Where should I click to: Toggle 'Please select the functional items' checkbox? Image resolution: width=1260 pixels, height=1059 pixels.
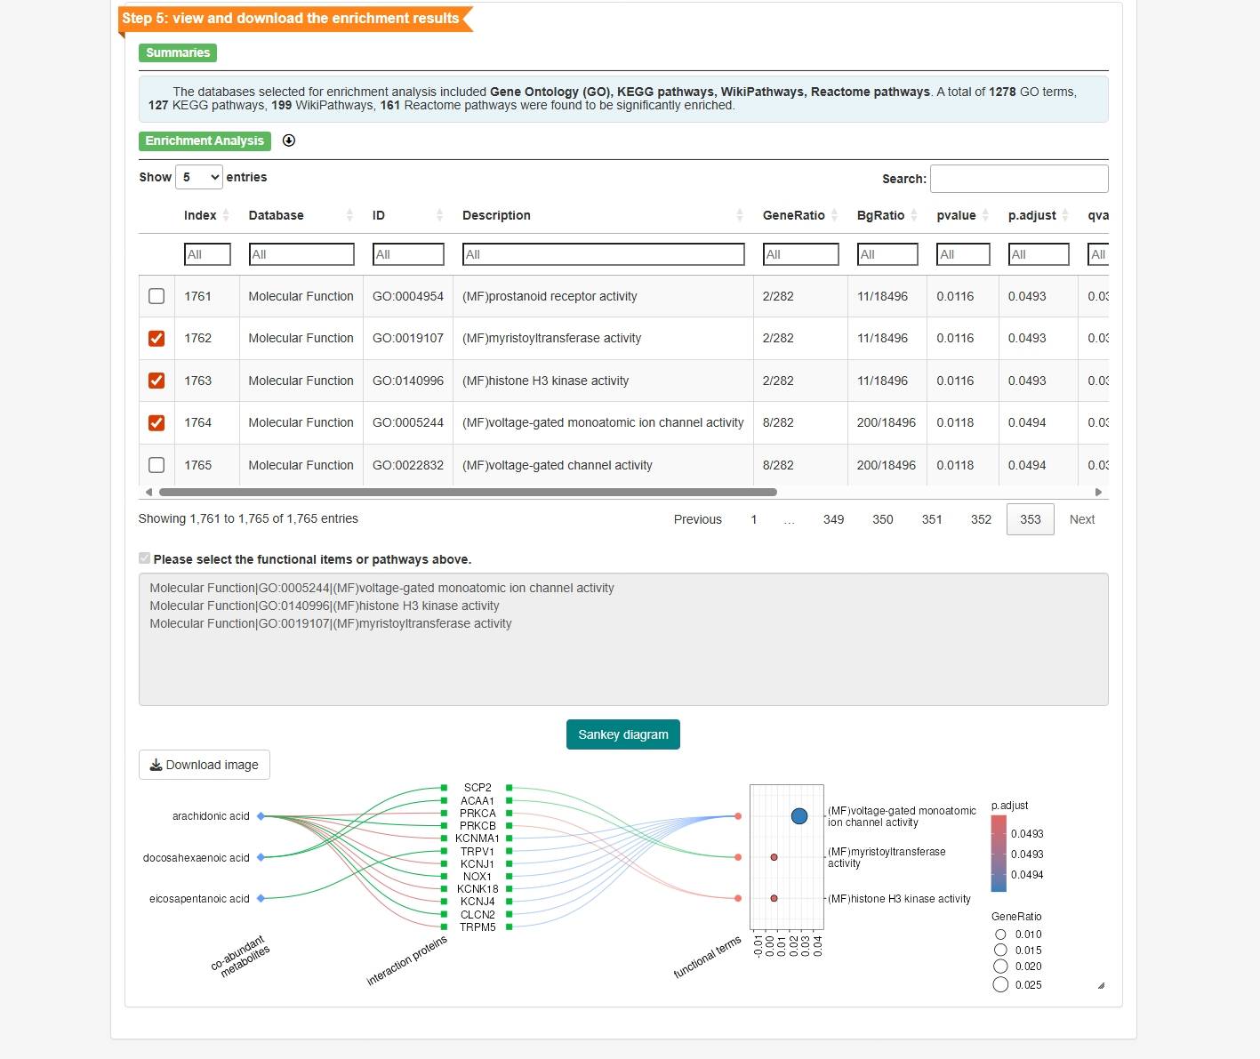pos(144,558)
